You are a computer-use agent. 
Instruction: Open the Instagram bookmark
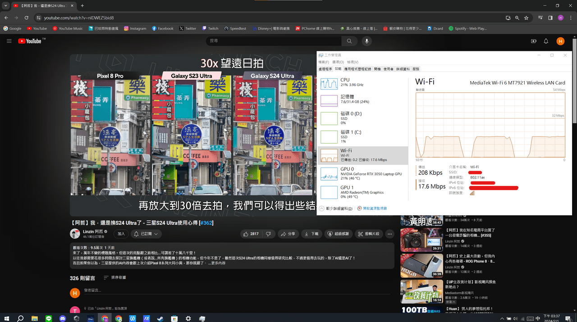point(135,28)
